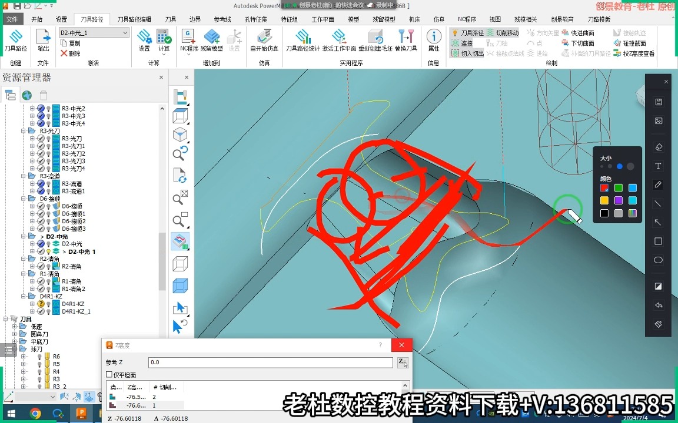Open the 边界 ribbon tab
This screenshot has height=423, width=678.
pos(195,19)
